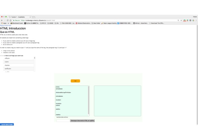Select the <com> tag row

click(x=19, y=62)
